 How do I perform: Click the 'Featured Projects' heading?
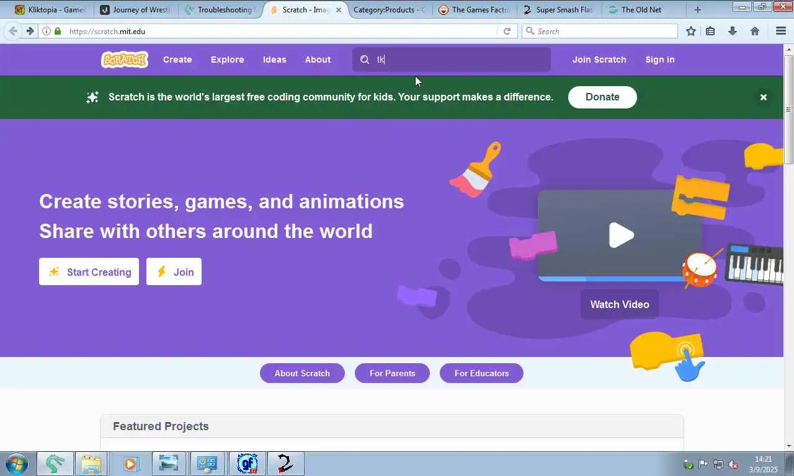(161, 426)
